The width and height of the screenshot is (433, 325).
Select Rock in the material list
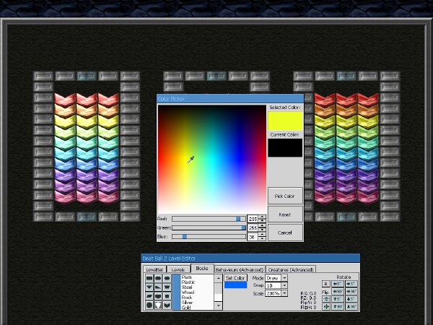[x=197, y=298]
